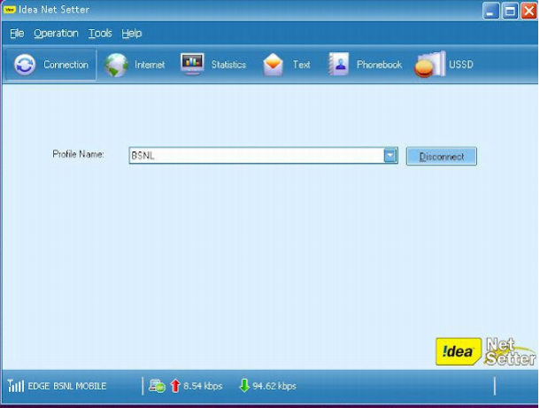The width and height of the screenshot is (540, 408).
Task: Open the Help menu
Action: [x=132, y=34]
